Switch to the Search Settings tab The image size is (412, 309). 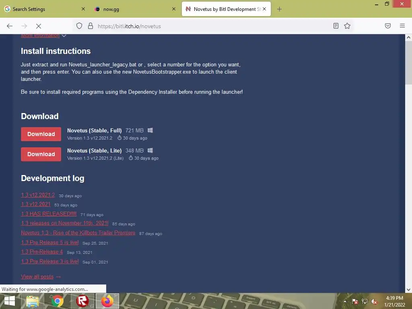coord(45,9)
